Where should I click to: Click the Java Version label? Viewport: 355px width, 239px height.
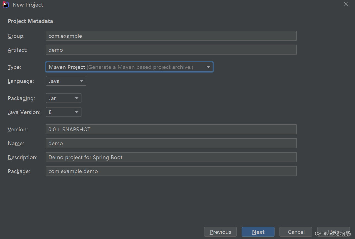24,112
